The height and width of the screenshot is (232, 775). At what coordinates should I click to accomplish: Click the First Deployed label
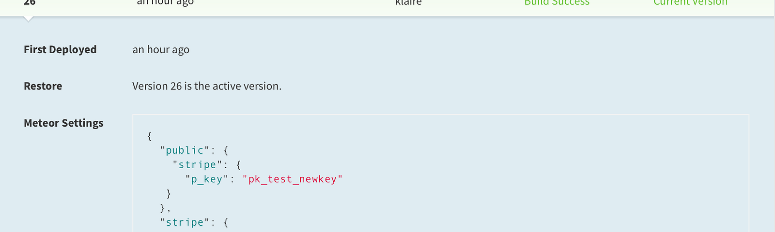click(60, 49)
